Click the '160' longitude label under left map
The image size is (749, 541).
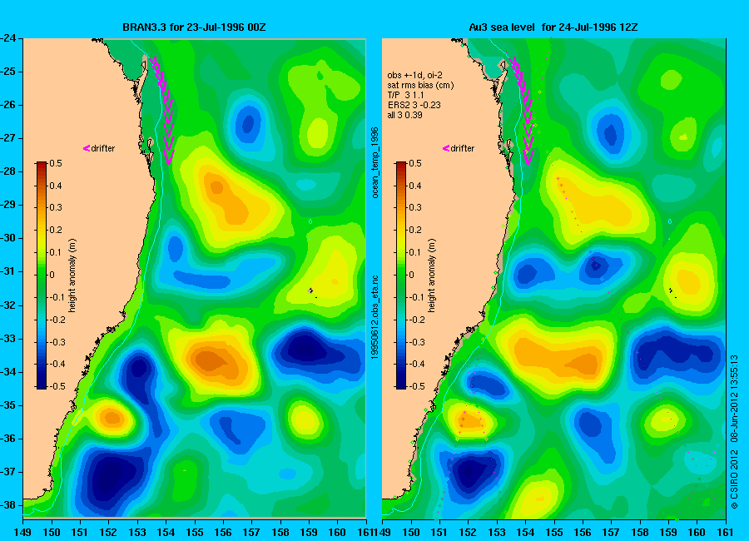pos(337,533)
